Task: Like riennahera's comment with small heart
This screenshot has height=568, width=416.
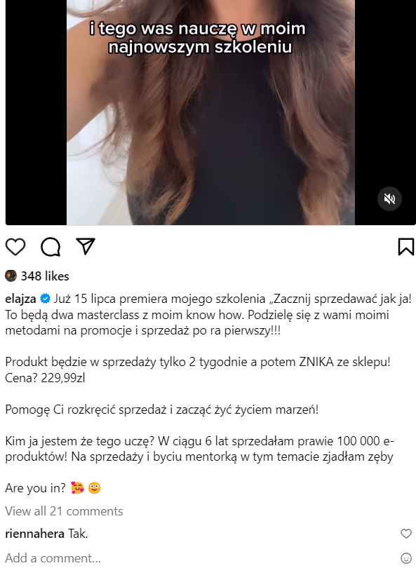Action: coord(406,534)
